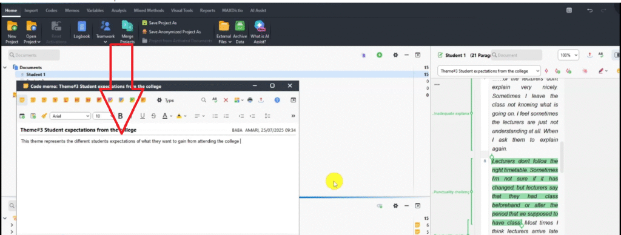This screenshot has height=235, width=621.
Task: Open the Arial font dropdown
Action: click(71, 116)
